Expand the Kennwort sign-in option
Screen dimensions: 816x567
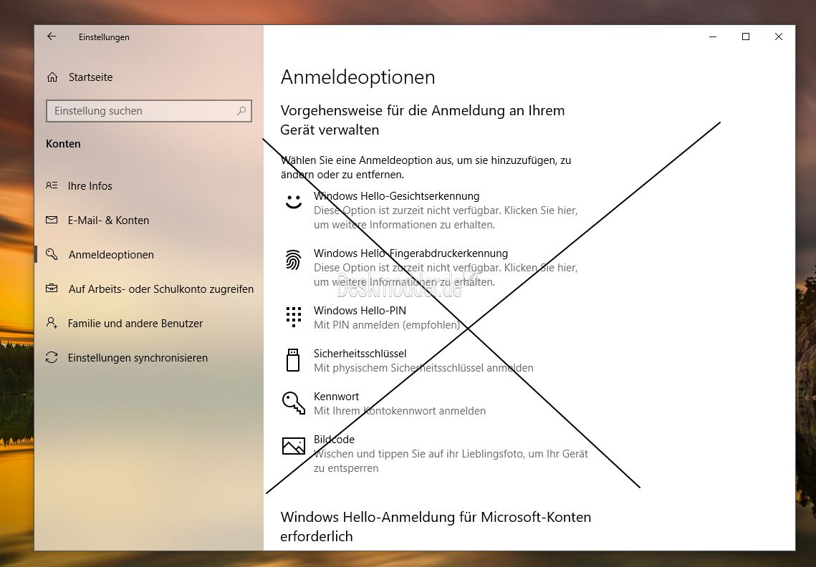tap(436, 403)
